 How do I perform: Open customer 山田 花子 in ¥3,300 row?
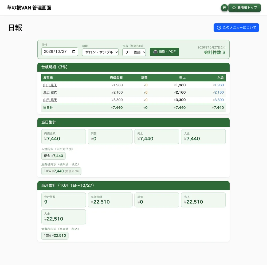50,100
